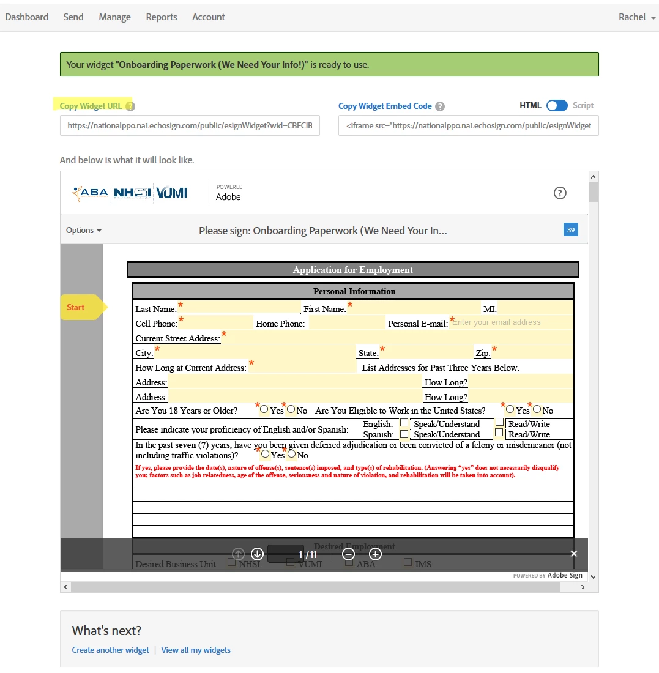
Task: Open the Options dropdown
Action: click(x=84, y=231)
